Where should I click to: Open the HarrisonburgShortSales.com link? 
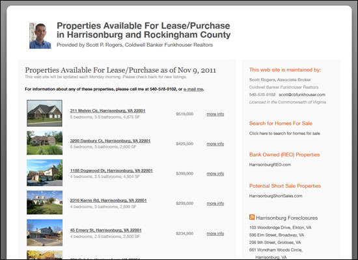click(275, 196)
